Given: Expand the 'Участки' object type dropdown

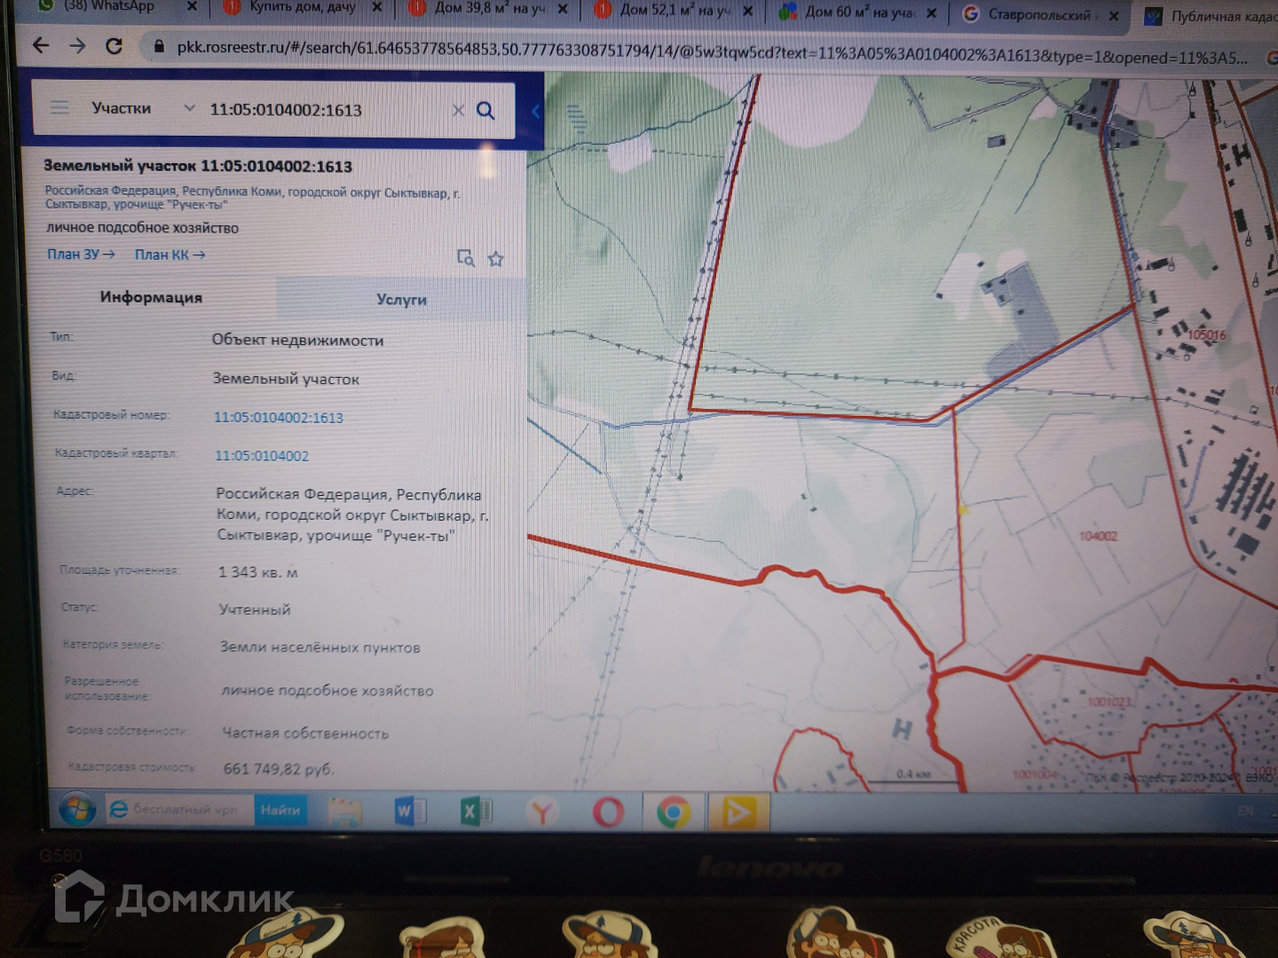Looking at the screenshot, I should (x=189, y=108).
